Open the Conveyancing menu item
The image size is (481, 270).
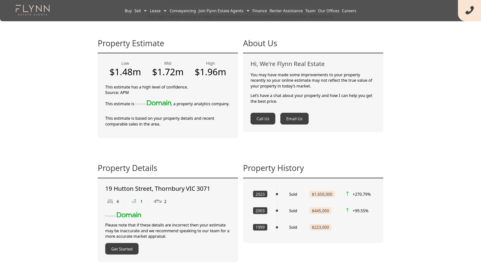183,11
